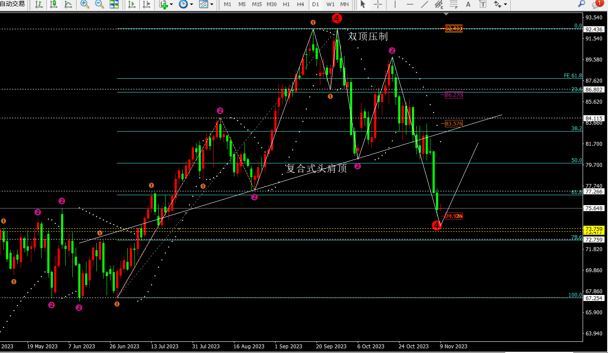Switch chart to line chart mode
Viewport: 608px width, 353px height.
68,4
